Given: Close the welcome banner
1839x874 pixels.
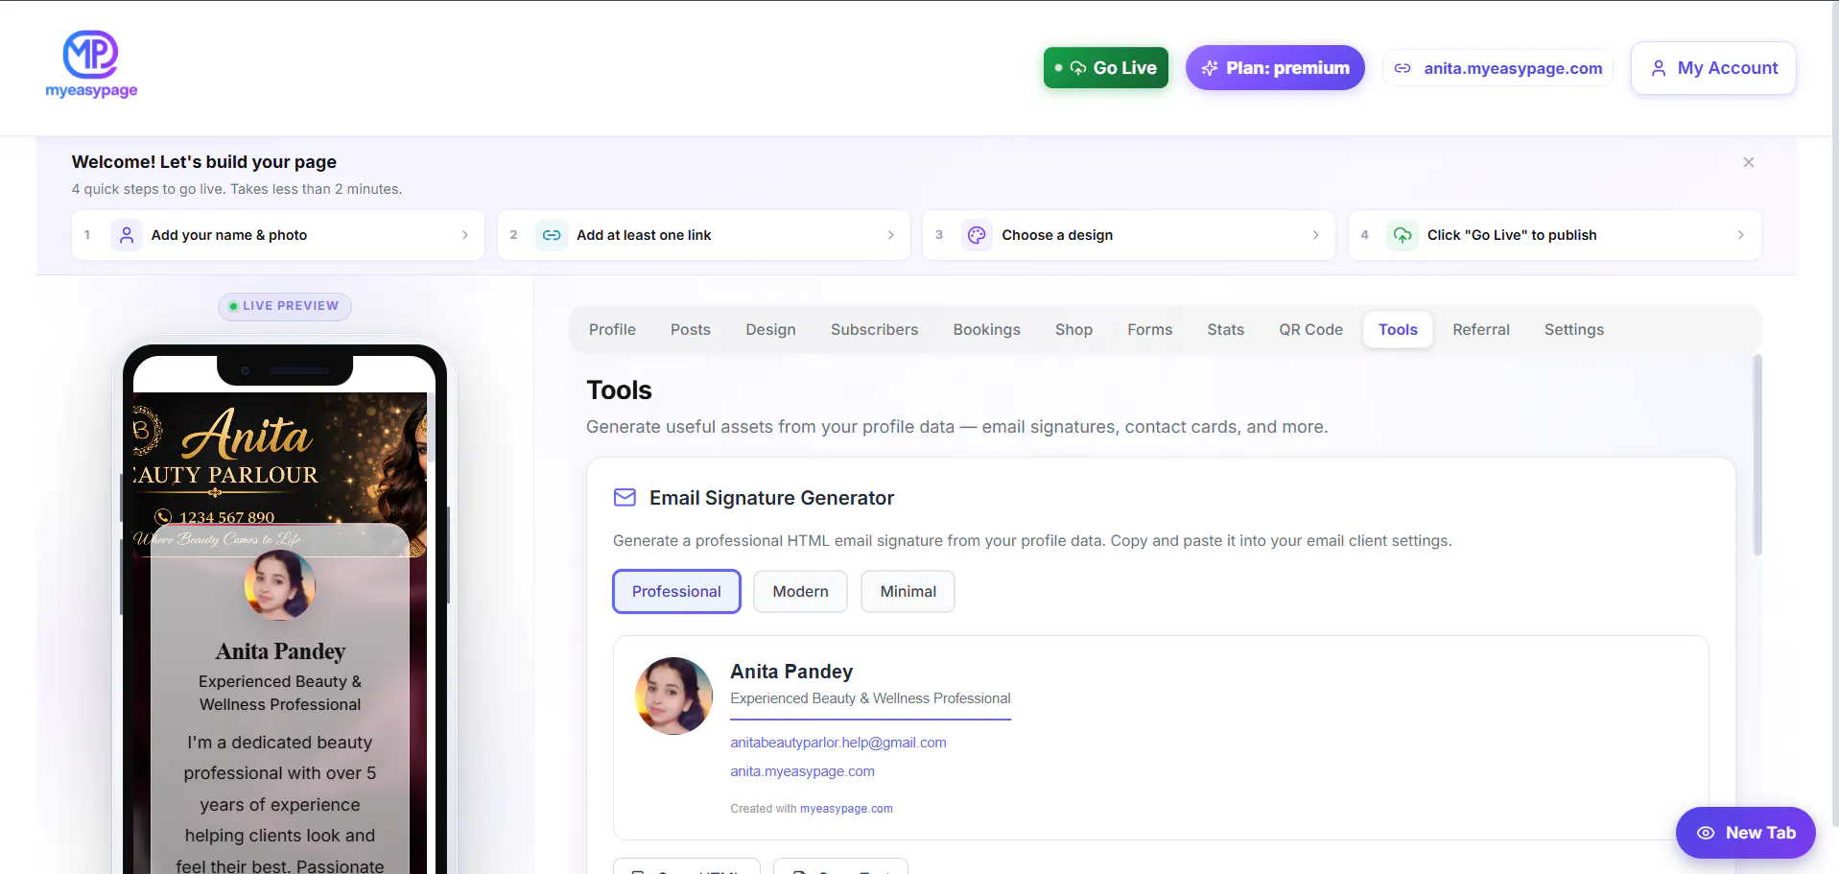Looking at the screenshot, I should pos(1749,162).
